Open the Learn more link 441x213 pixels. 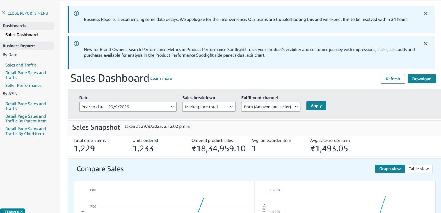(x=161, y=79)
